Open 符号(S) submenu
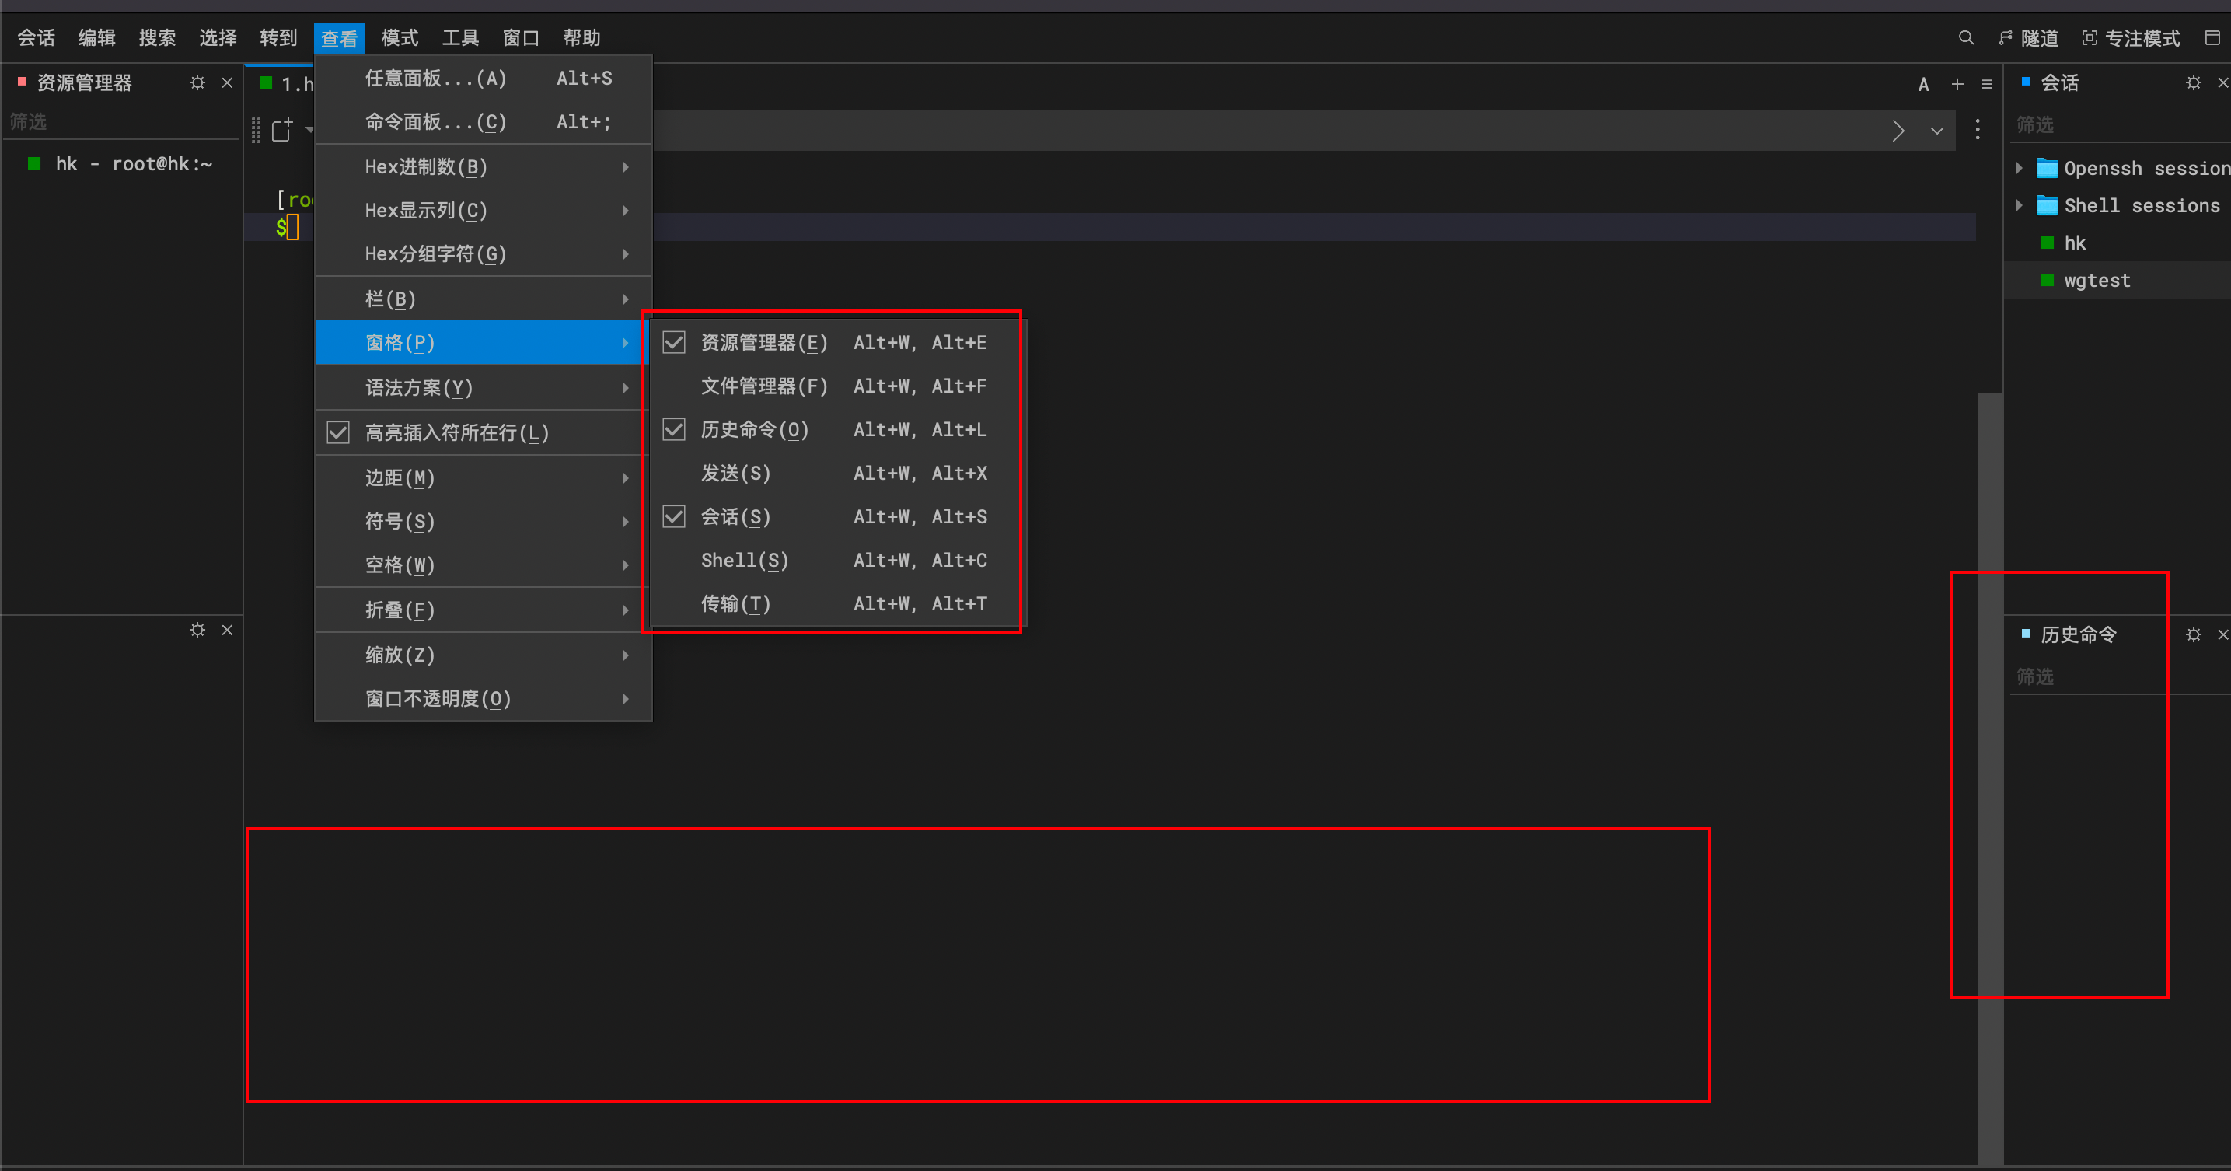Screen dimensions: 2231x1171 click(484, 520)
